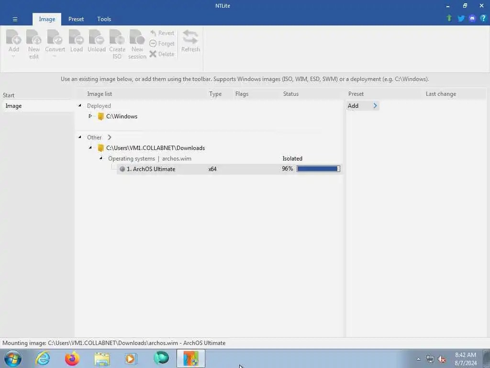This screenshot has width=490, height=368.
Task: Switch to the Preset ribbon tab
Action: [x=76, y=19]
